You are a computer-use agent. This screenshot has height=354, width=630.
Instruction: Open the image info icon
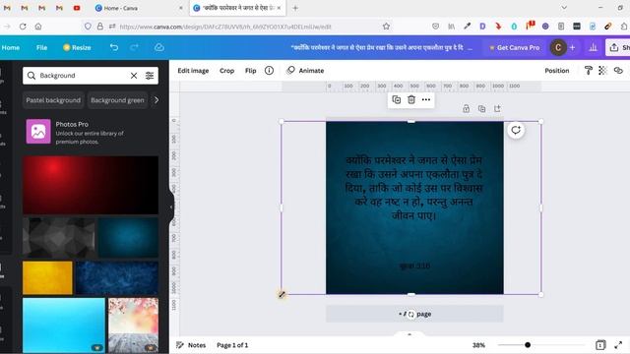pyautogui.click(x=269, y=71)
